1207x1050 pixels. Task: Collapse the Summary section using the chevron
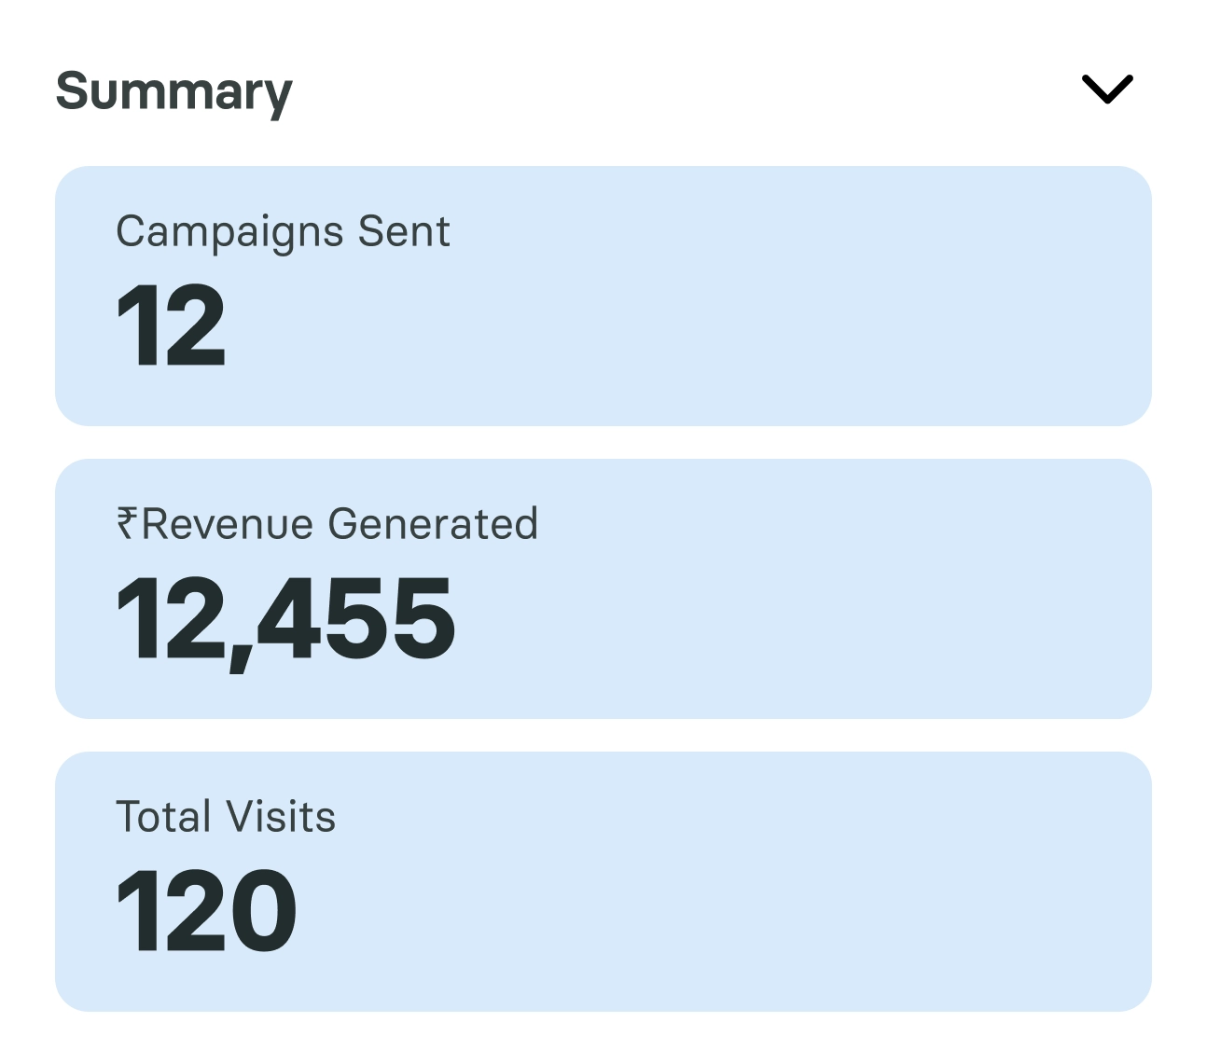pyautogui.click(x=1108, y=90)
